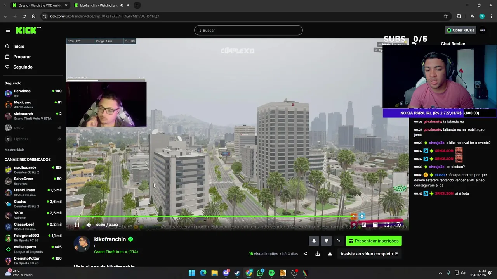
Task: Toggle theater mode view
Action: [375, 225]
